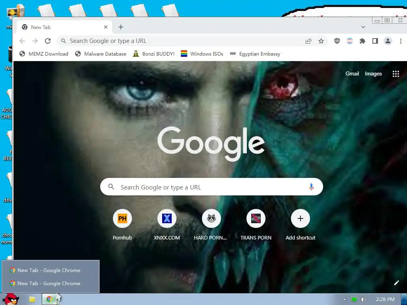Open the tab search chevron
The width and height of the screenshot is (407, 305).
pyautogui.click(x=363, y=27)
